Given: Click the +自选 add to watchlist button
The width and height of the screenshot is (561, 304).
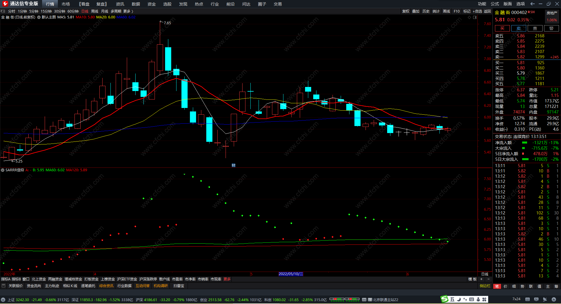Looking at the screenshot, I should click(x=477, y=11).
